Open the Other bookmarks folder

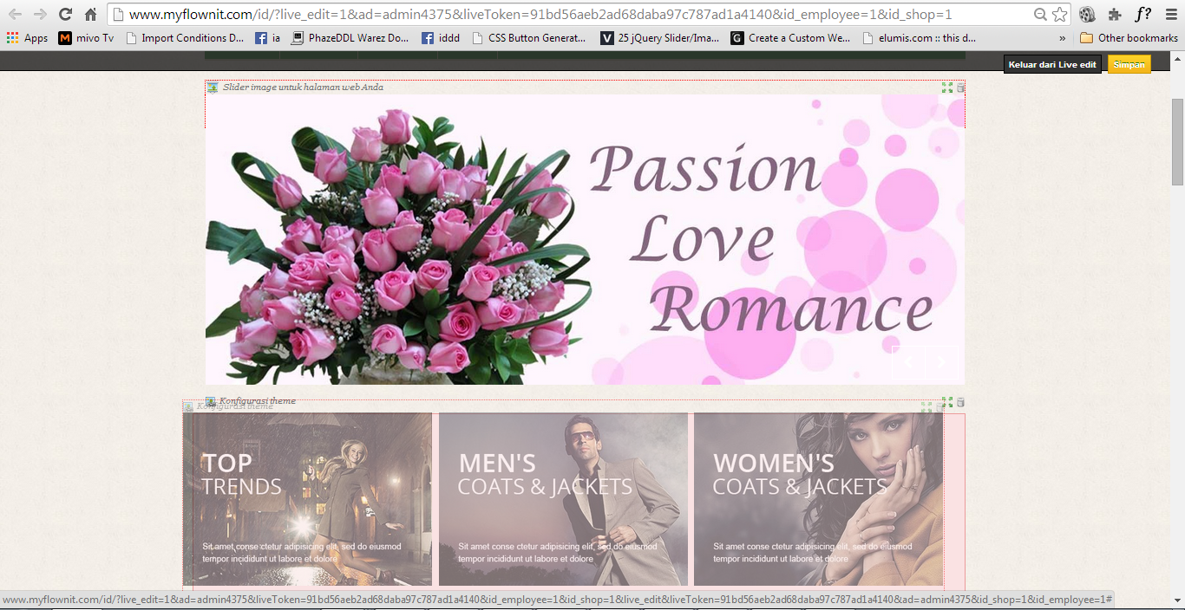[1129, 38]
